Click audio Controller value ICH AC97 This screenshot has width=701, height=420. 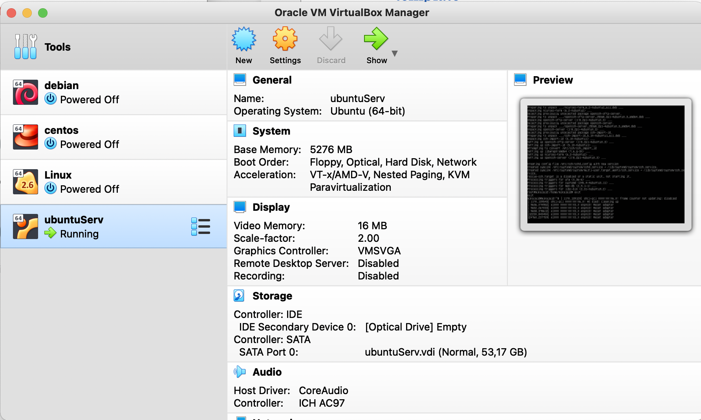(322, 403)
